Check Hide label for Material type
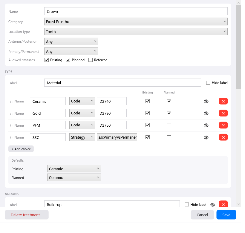The height and width of the screenshot is (233, 245). (x=208, y=83)
